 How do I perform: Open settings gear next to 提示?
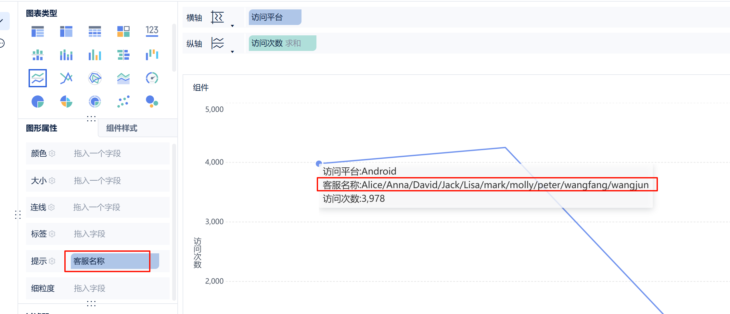[x=52, y=261]
